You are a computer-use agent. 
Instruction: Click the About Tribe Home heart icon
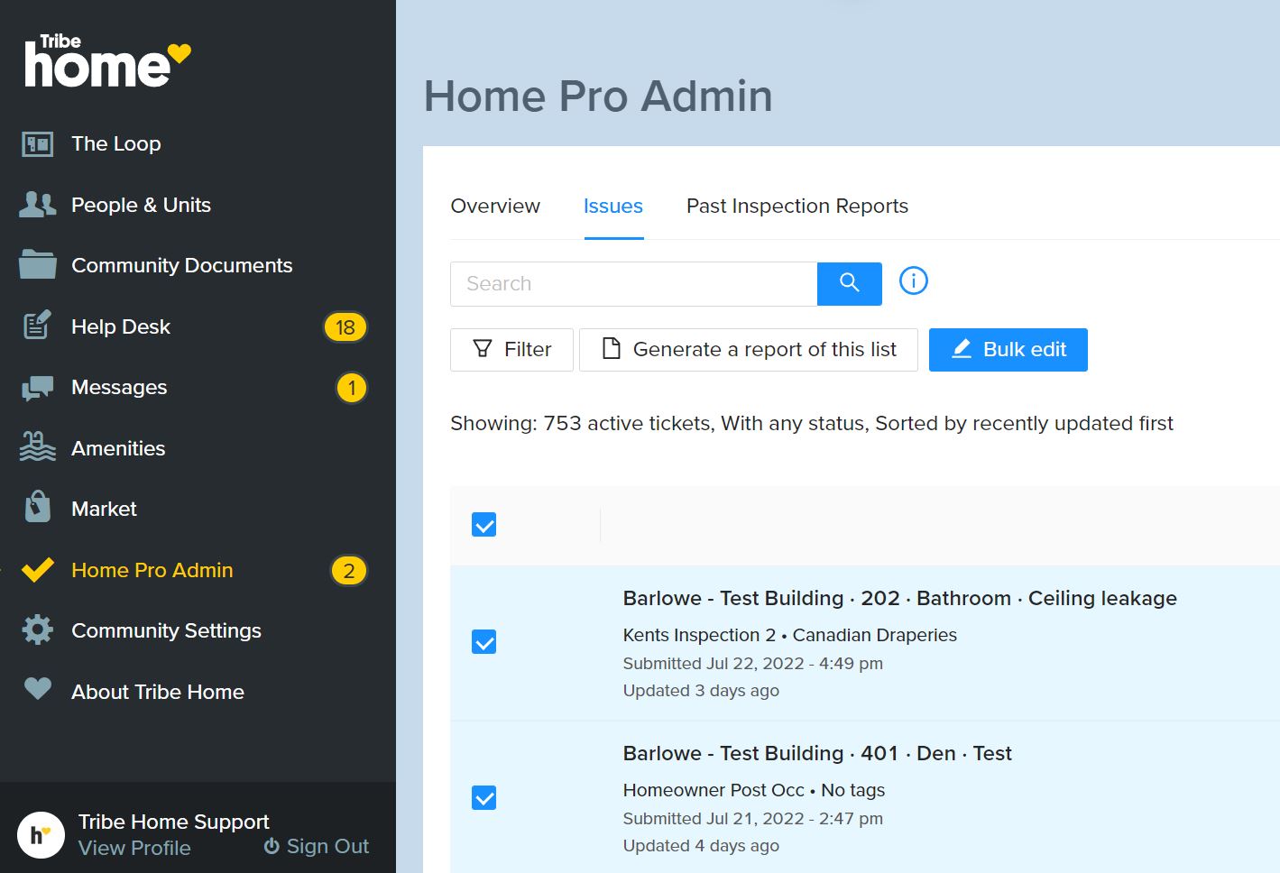(37, 689)
